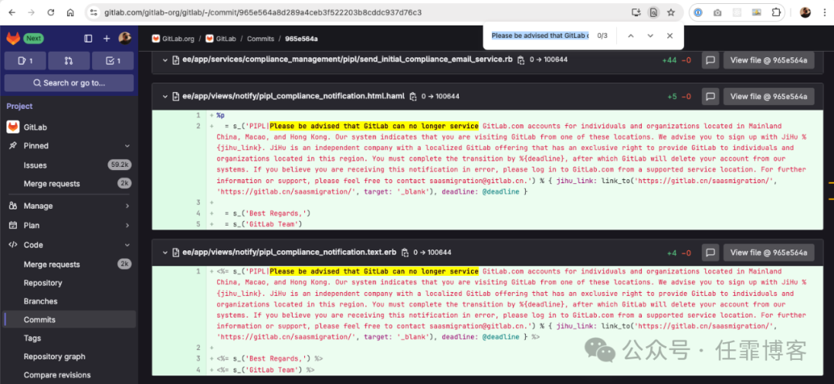Click the Commits breadcrumb link
The image size is (834, 384).
pyautogui.click(x=261, y=39)
